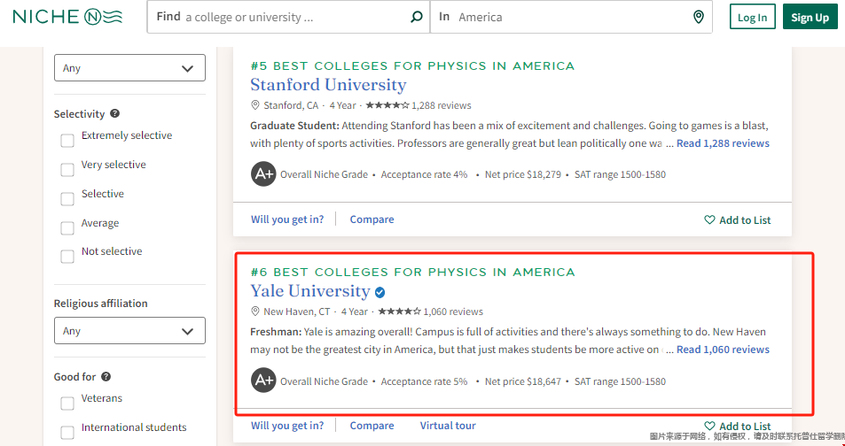The width and height of the screenshot is (845, 446).
Task: Open the Yale University title link
Action: point(309,291)
